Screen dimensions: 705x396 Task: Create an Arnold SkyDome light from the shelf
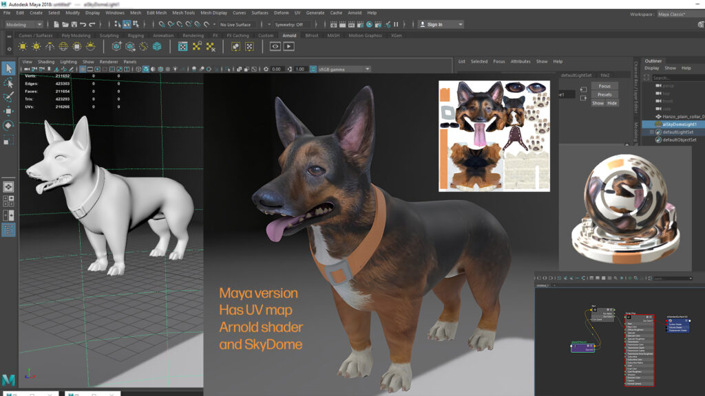coord(63,47)
